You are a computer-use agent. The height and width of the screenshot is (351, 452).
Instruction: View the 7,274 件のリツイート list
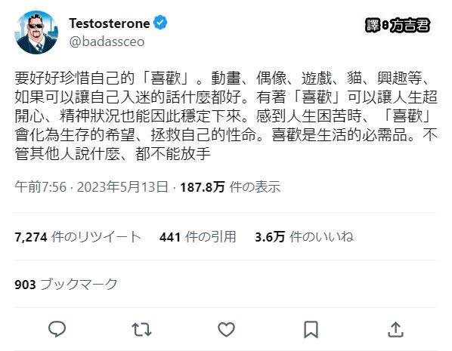tap(78, 237)
